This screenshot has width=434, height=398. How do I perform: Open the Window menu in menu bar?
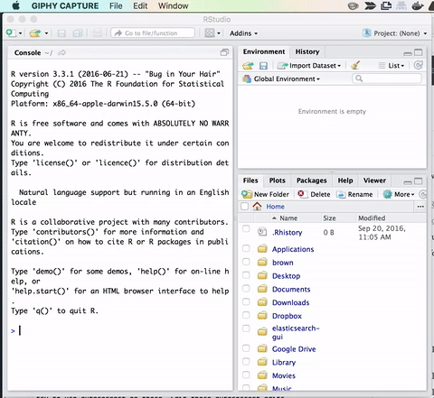click(174, 6)
